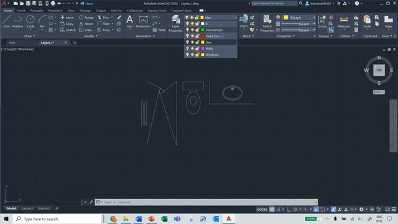Screen dimensions: 398x224
Task: Activate the Stretch command
Action: coord(68,30)
